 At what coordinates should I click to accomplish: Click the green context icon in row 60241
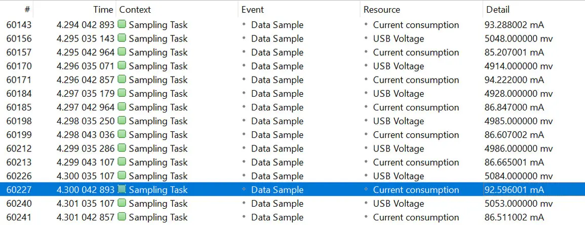(122, 217)
